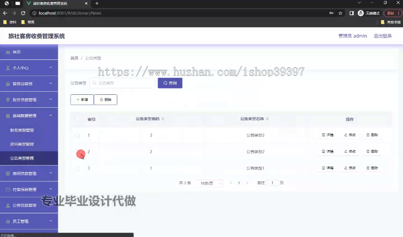This screenshot has width=403, height=237.
Task: Click the 公告类型 search input field
Action: [122, 83]
